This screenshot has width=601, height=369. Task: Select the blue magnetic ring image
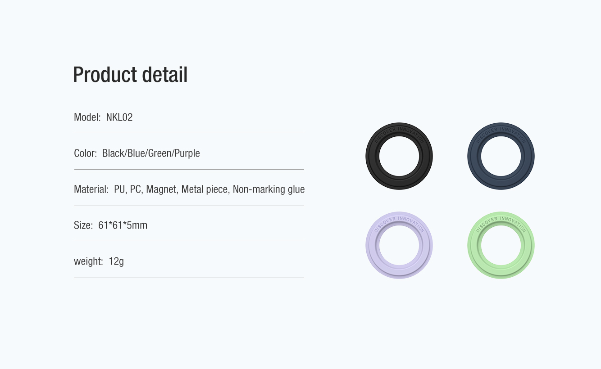pyautogui.click(x=501, y=156)
